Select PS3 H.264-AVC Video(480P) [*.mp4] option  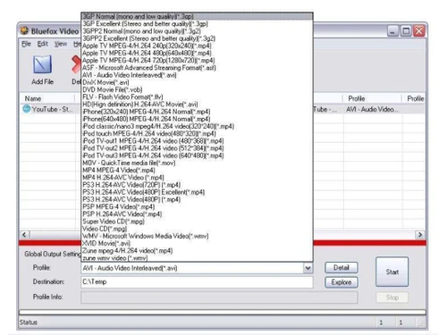click(197, 199)
